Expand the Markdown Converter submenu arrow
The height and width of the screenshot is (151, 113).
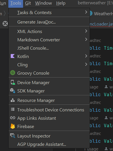click(86, 39)
